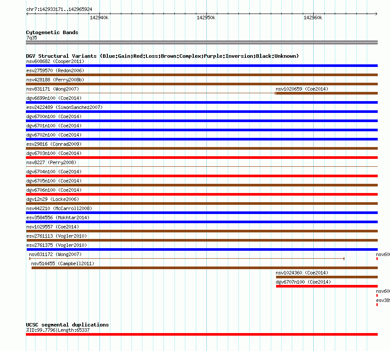
Task: Select nsv8227 (Perry2008) label
Action: pos(51,162)
